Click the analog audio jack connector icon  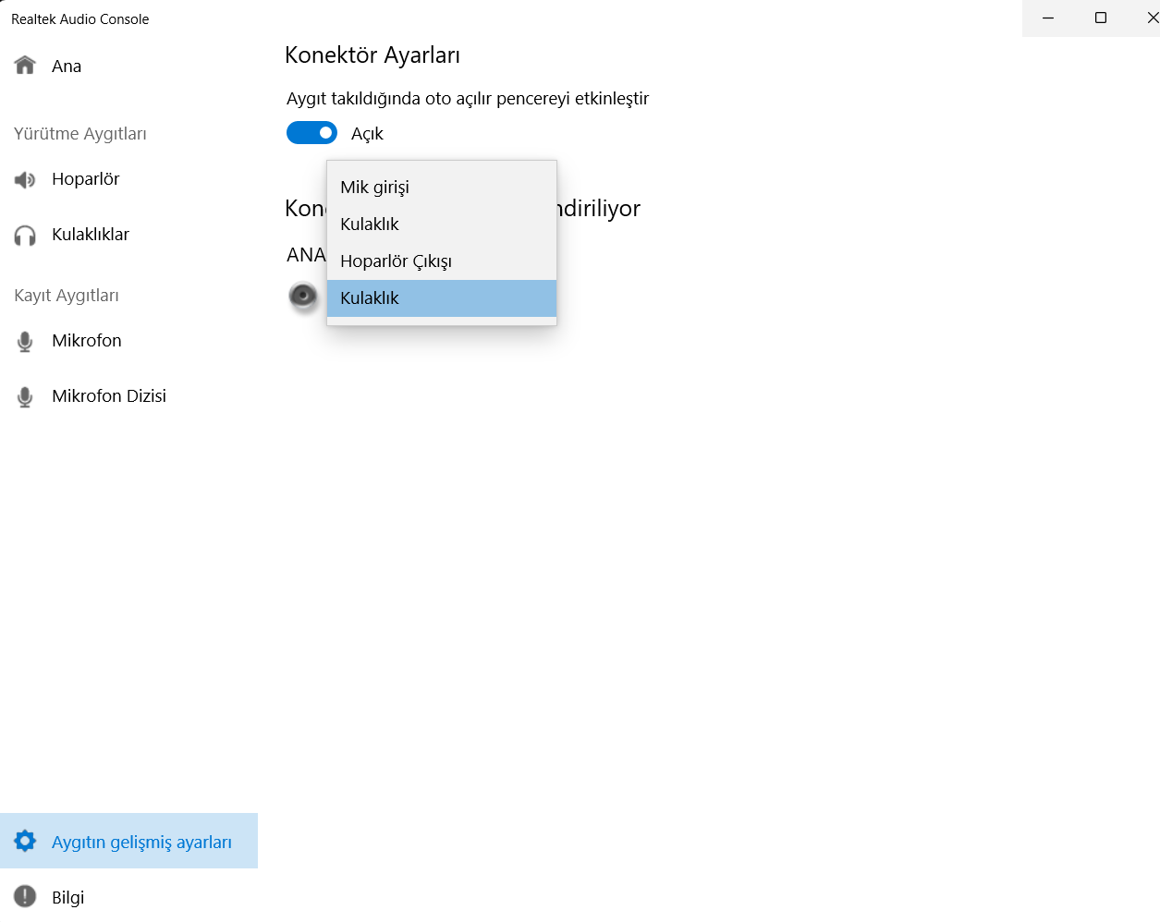(x=303, y=296)
